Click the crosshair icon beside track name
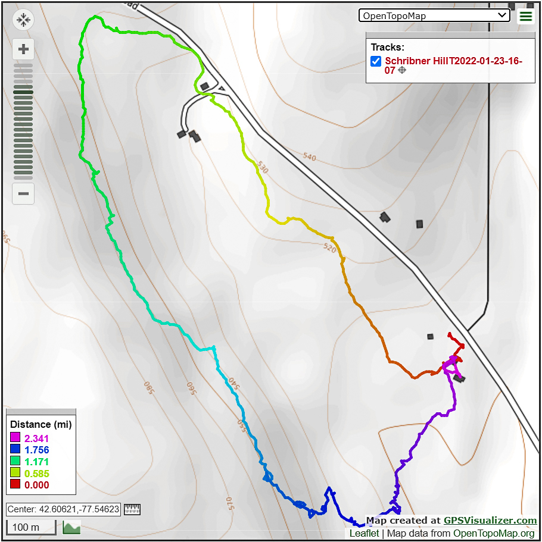This screenshot has width=542, height=542. (402, 70)
